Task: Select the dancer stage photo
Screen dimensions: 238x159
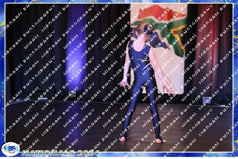Action: point(119,78)
